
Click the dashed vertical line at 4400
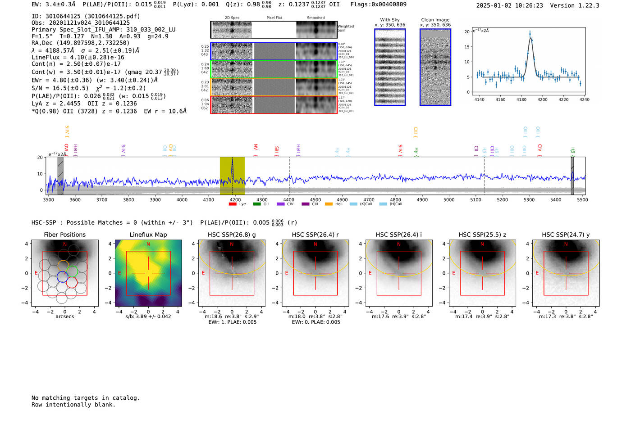[289, 176]
